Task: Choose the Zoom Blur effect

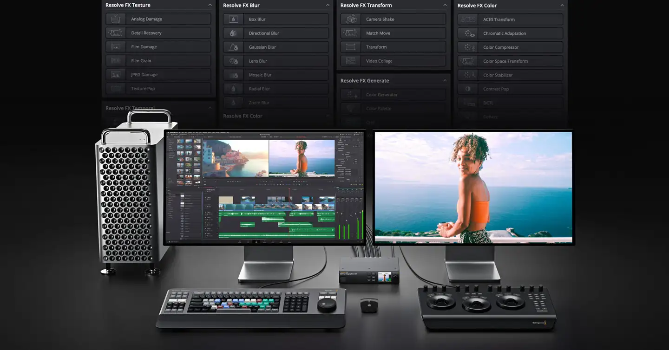Action: point(276,103)
